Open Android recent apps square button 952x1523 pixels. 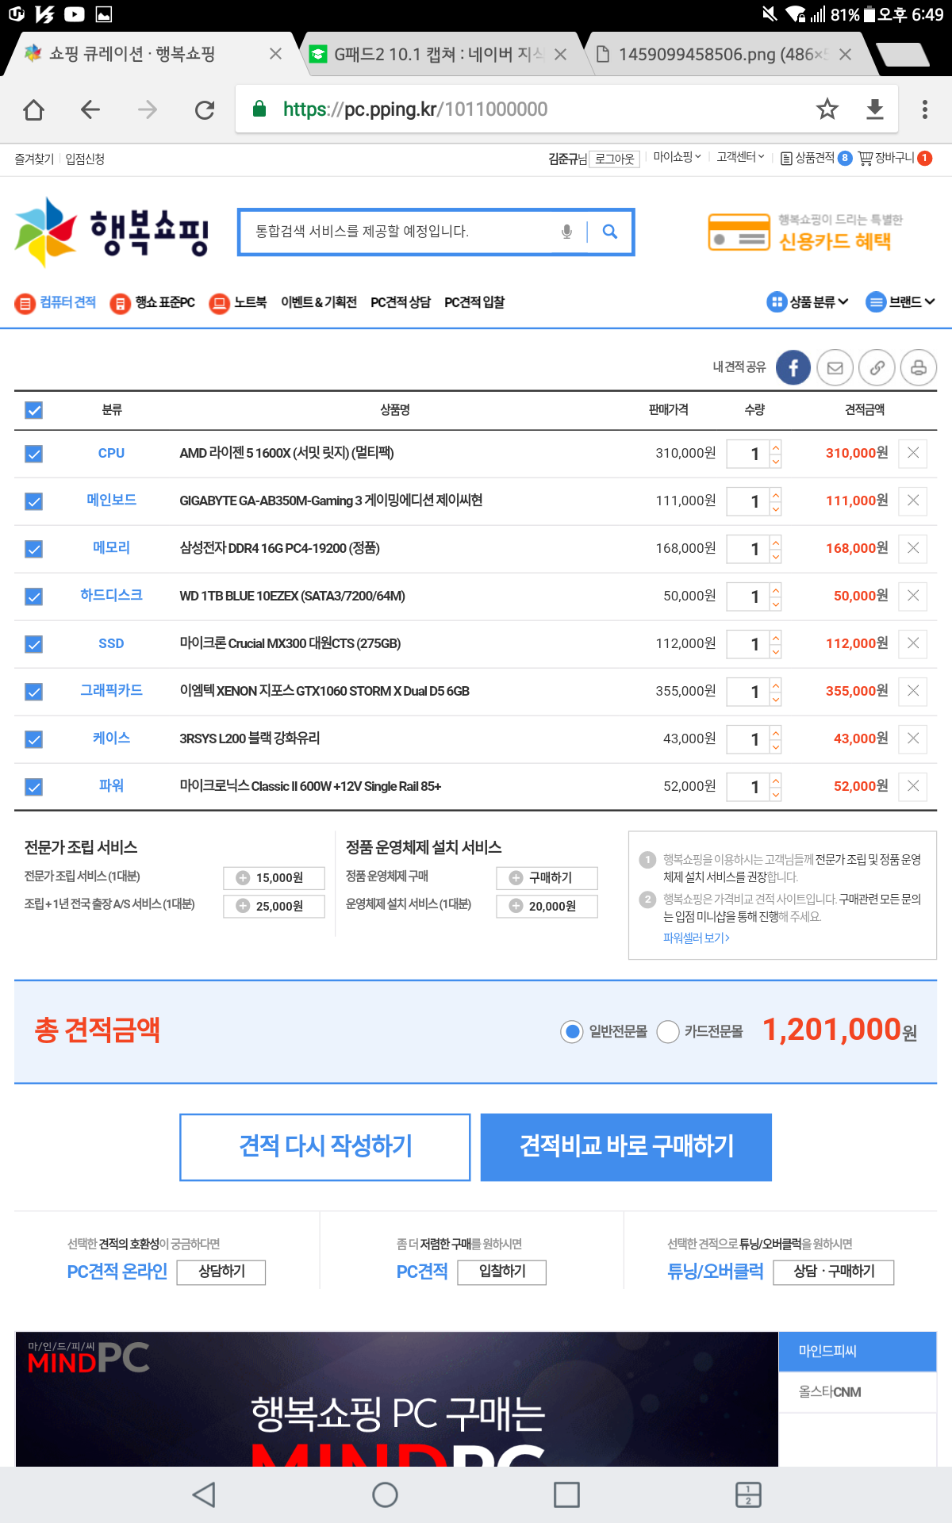[566, 1494]
